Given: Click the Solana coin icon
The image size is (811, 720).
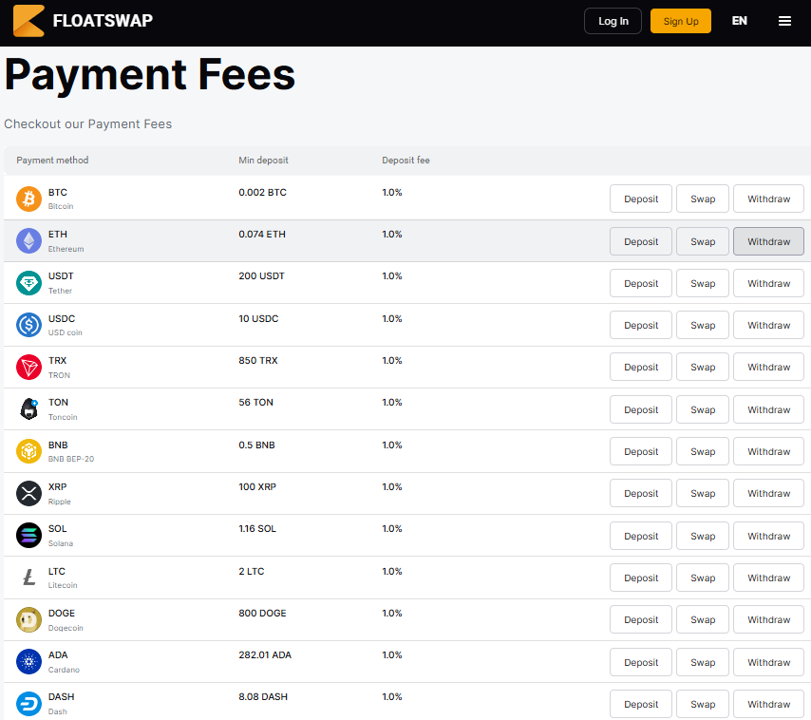Looking at the screenshot, I should coord(28,536).
